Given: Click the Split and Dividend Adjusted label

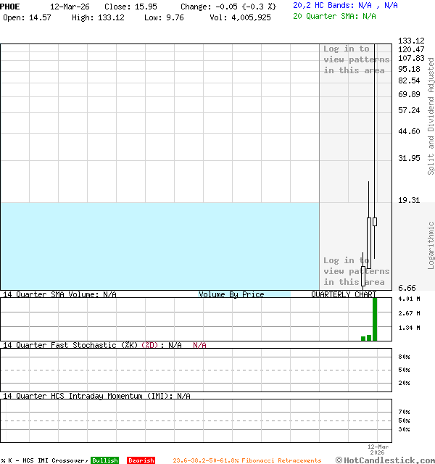Looking at the screenshot, I should tap(431, 116).
